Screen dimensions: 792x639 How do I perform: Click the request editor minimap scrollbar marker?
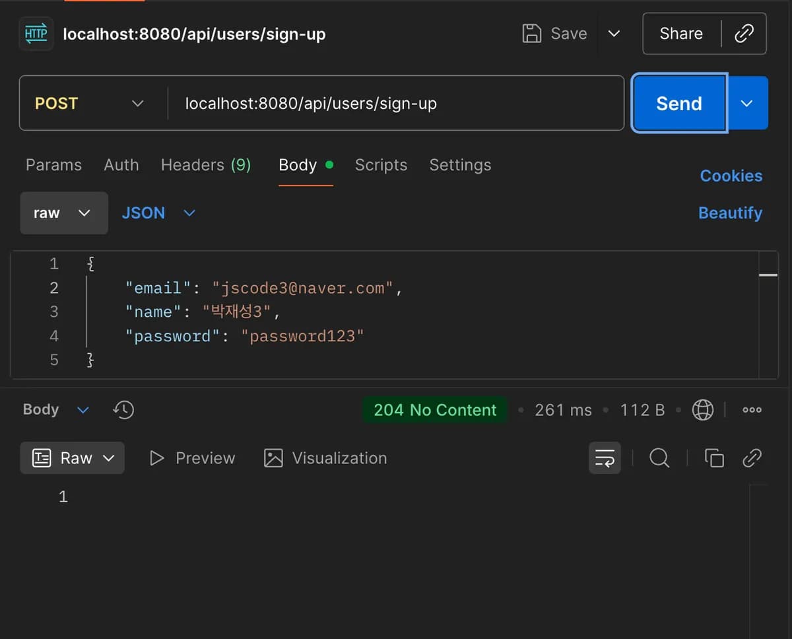pos(768,275)
